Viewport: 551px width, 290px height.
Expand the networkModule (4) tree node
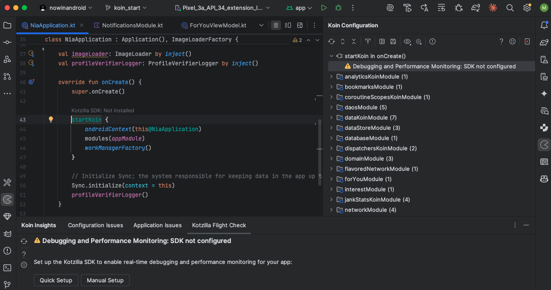point(331,210)
